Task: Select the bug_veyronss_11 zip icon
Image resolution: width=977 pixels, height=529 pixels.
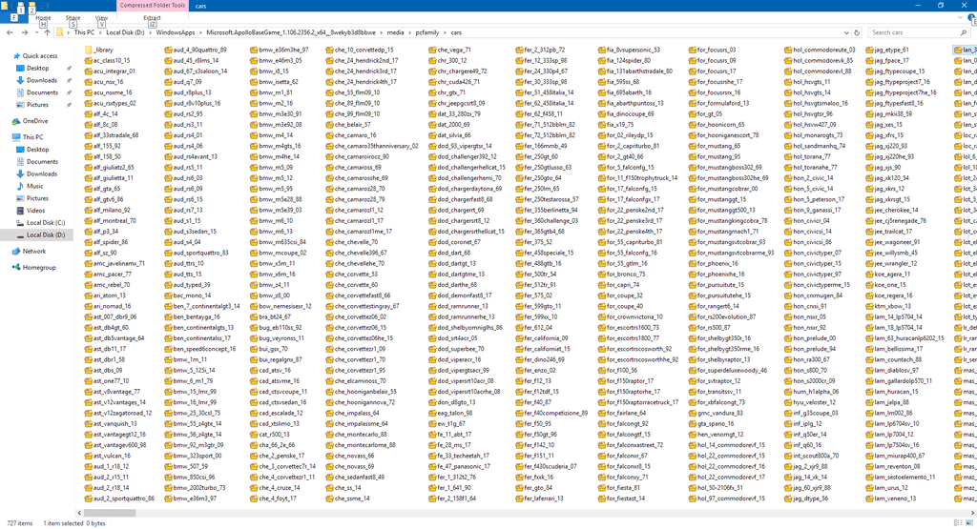Action: click(254, 338)
